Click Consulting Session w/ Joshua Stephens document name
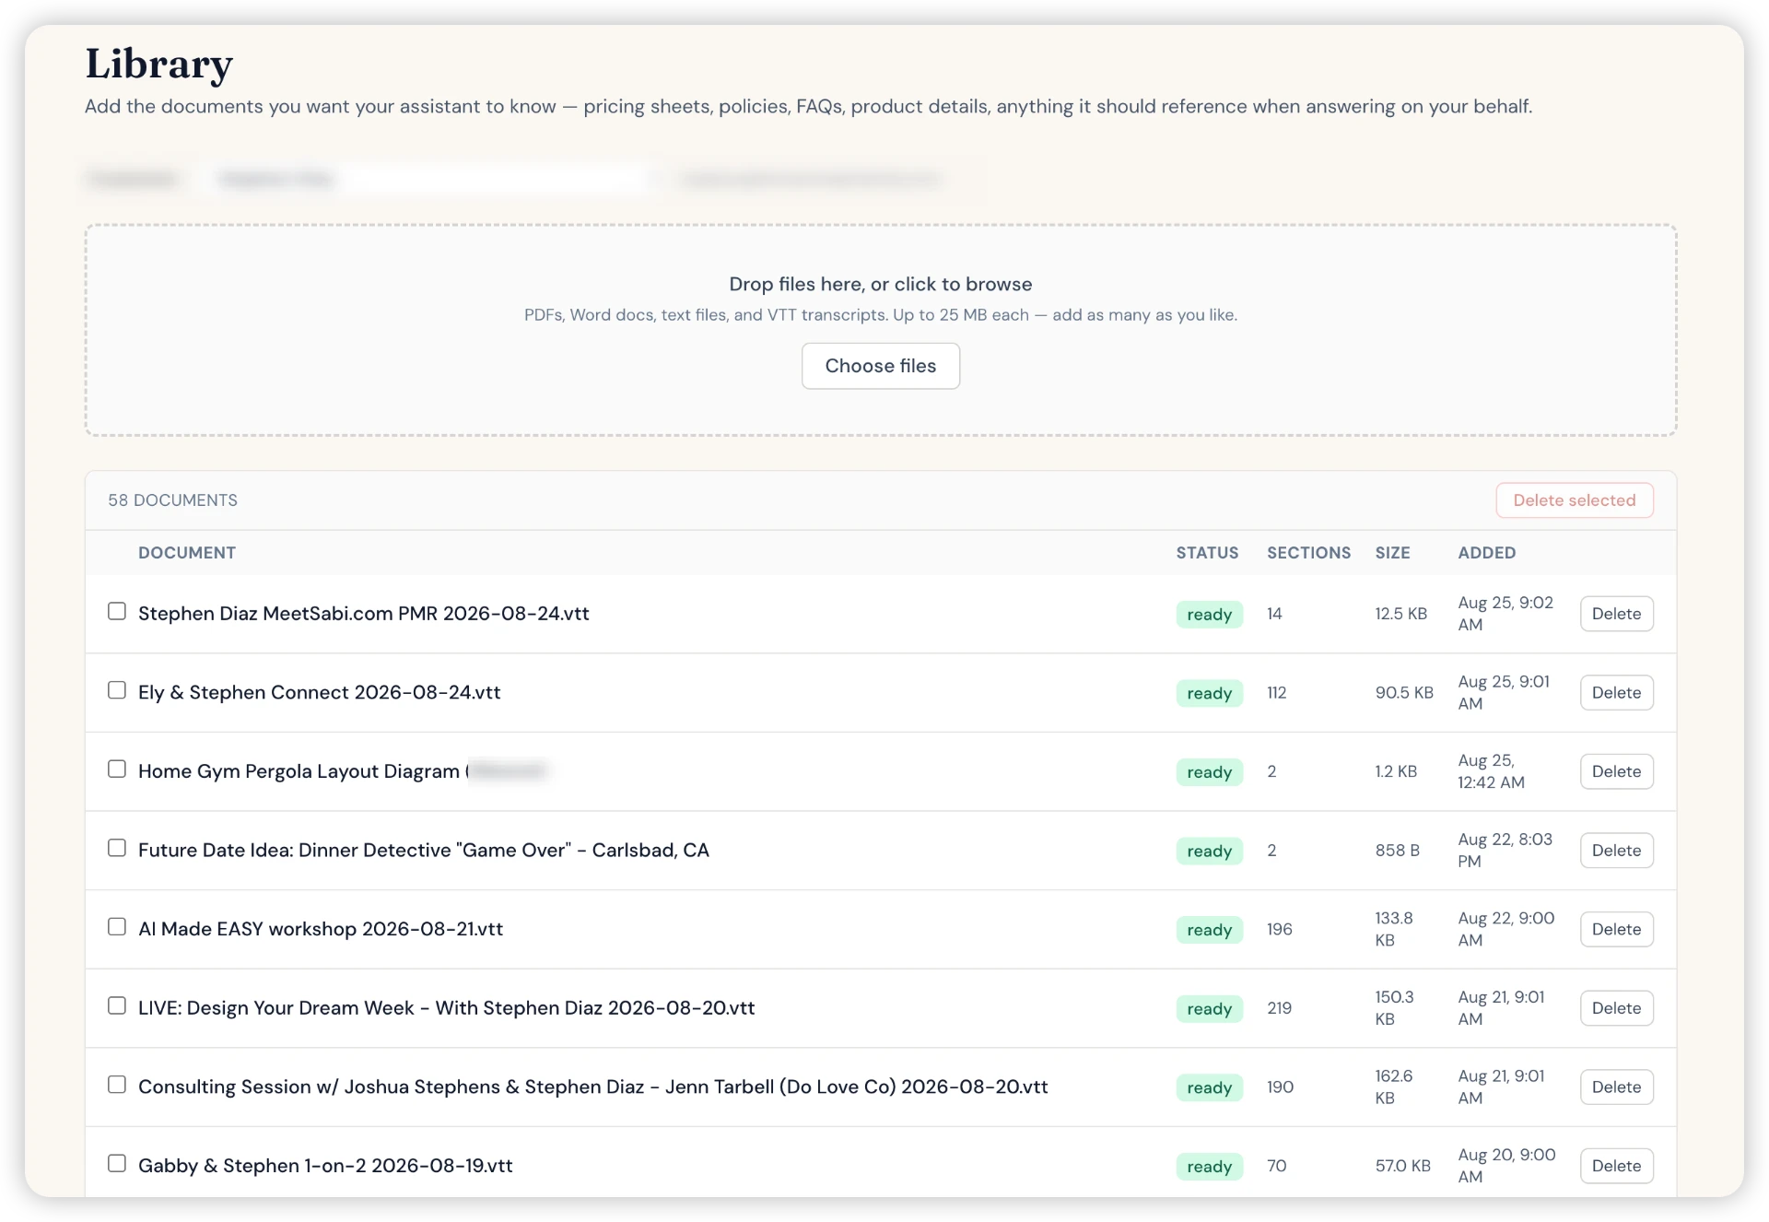 click(x=592, y=1087)
